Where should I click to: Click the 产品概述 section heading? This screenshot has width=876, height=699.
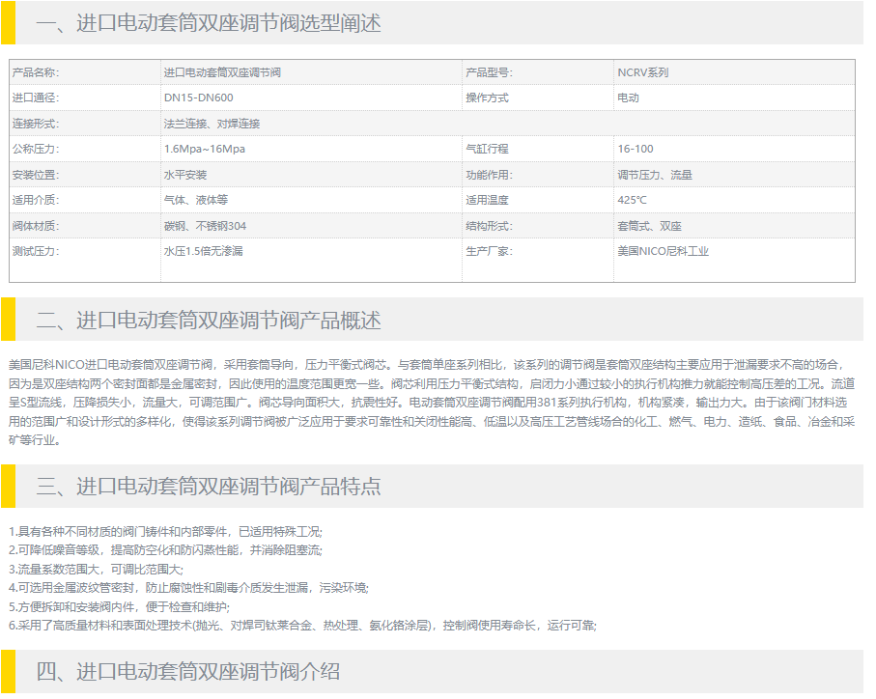(x=209, y=320)
